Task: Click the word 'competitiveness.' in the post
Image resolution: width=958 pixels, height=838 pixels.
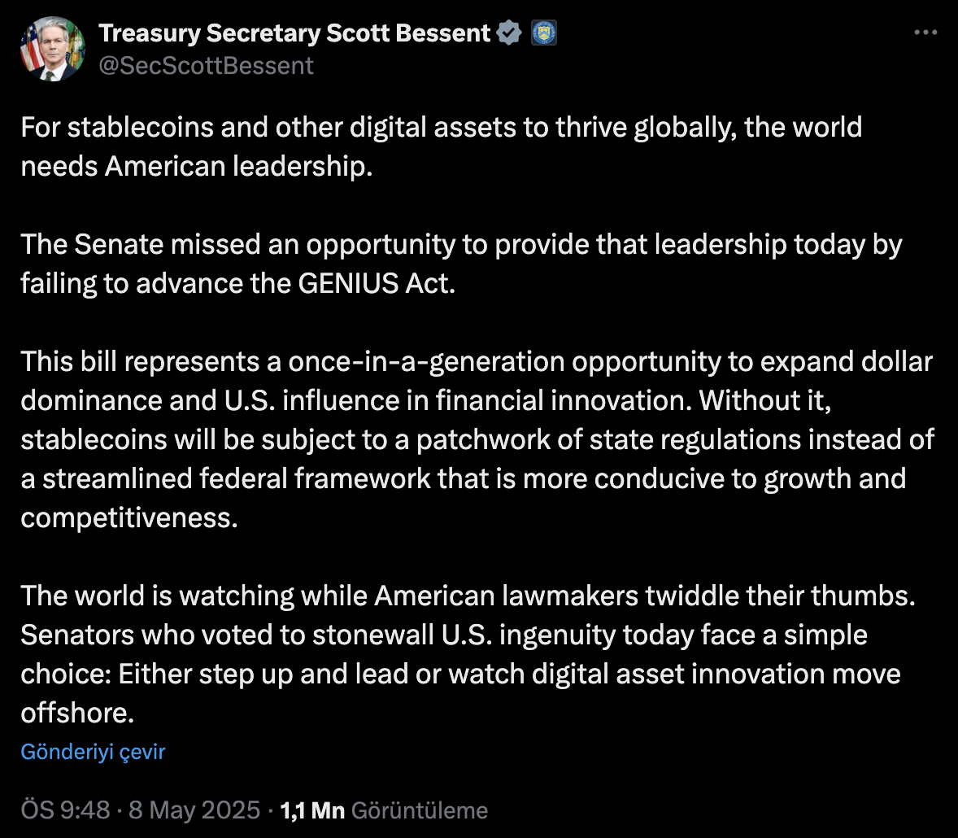Action: (x=129, y=518)
